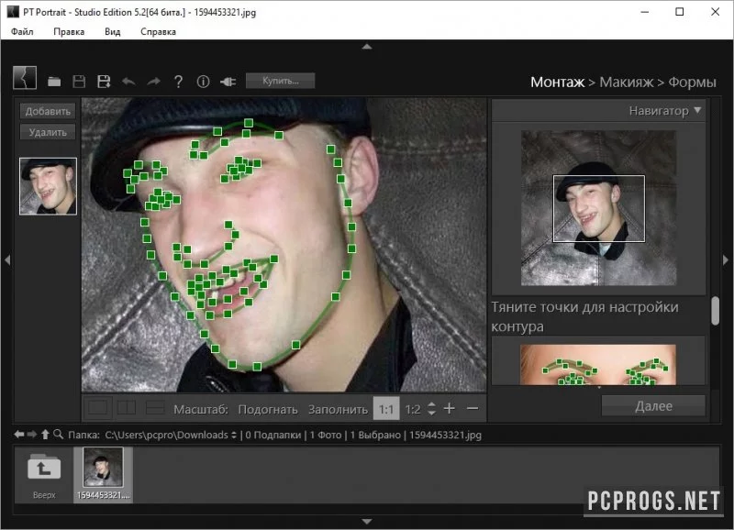Screen dimensions: 734x530
Task: Select 1594453321 thumbnail in file strip
Action: 103,474
